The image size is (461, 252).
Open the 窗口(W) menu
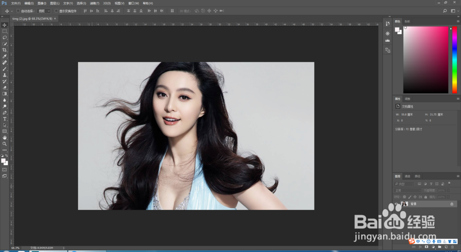(134, 3)
